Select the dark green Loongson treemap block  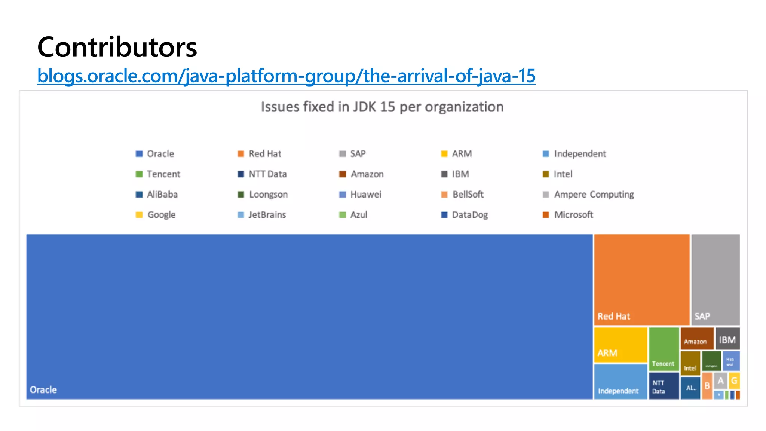click(x=711, y=361)
